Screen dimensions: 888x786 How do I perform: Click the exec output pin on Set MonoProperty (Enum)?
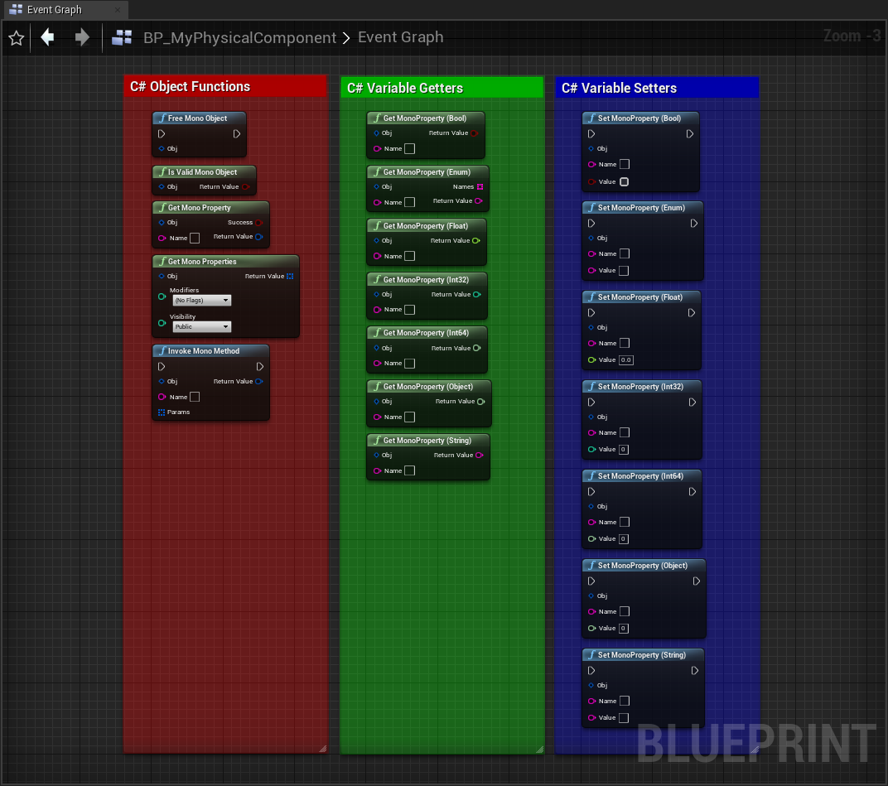click(x=694, y=223)
